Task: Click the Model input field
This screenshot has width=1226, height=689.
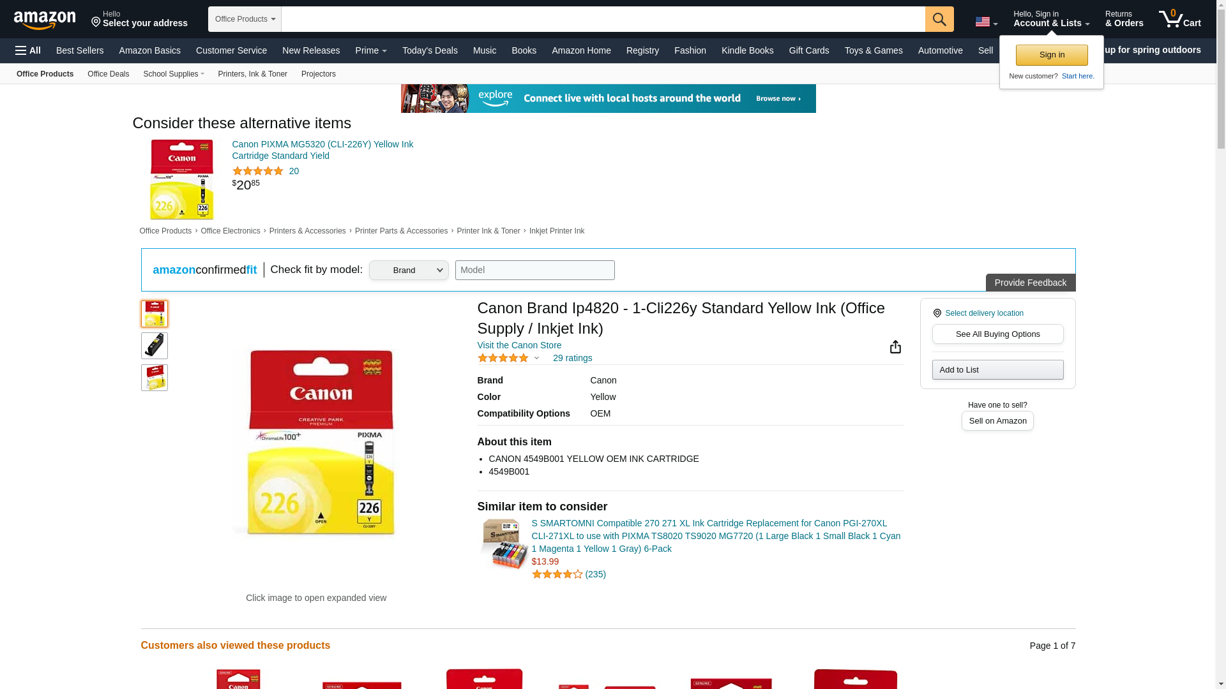Action: [x=534, y=270]
